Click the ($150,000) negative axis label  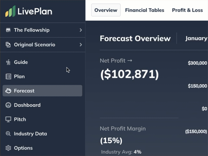coord(196,131)
